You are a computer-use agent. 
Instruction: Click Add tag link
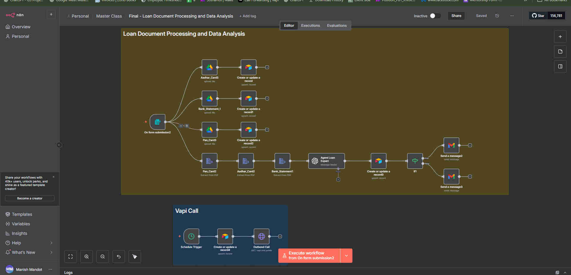pos(248,16)
